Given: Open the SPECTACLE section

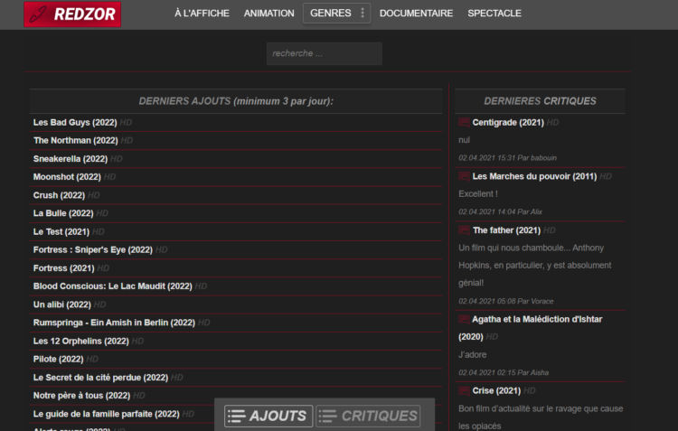Looking at the screenshot, I should point(494,14).
